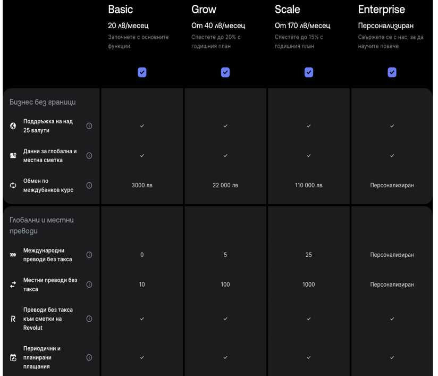Toggle the Basic plan checkbox
This screenshot has width=438, height=376.
142,72
